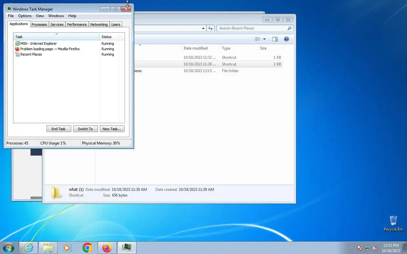This screenshot has width=407, height=254.
Task: Switch to the Services tab
Action: coord(57,24)
